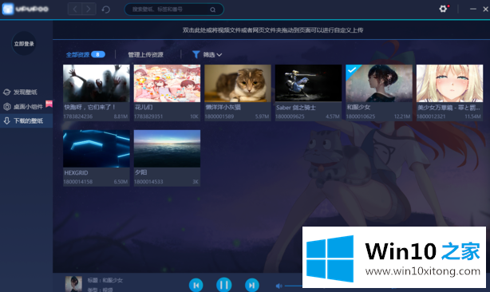The height and width of the screenshot is (292, 490).
Task: Select 下载的壁纸 in the sidebar
Action: (26, 120)
